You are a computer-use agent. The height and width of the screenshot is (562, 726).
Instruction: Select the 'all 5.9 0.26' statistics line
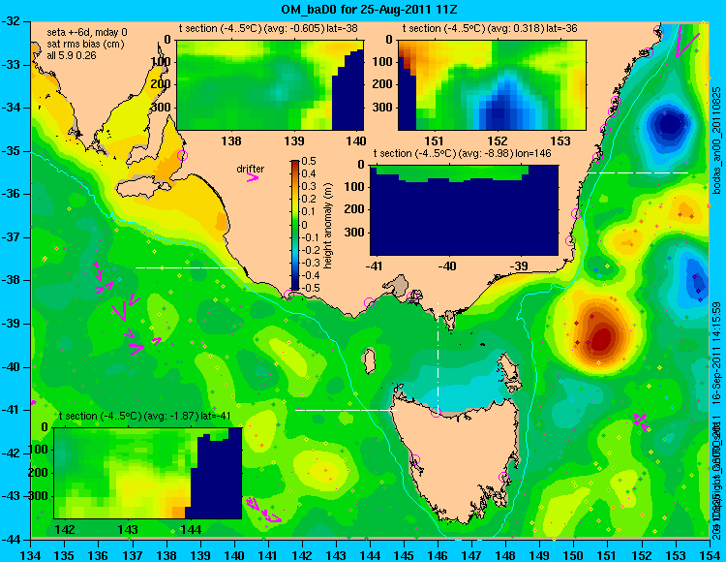coord(72,55)
